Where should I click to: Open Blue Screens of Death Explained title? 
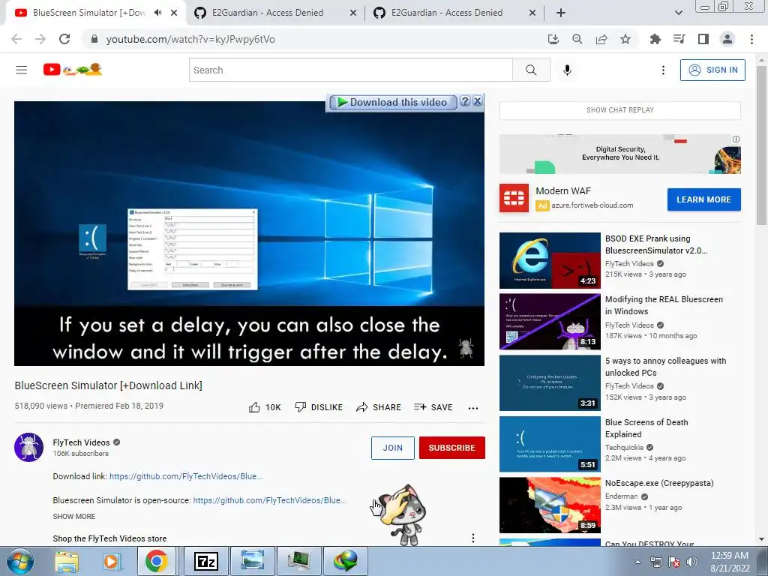point(646,428)
